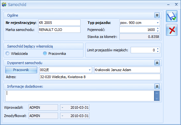Viewport: 181px width, 125px height.
Task: Edit the Adres field with Wieliczka address
Action: [x=100, y=77]
